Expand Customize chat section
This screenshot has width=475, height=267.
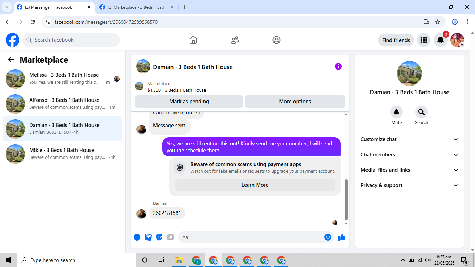(x=410, y=139)
